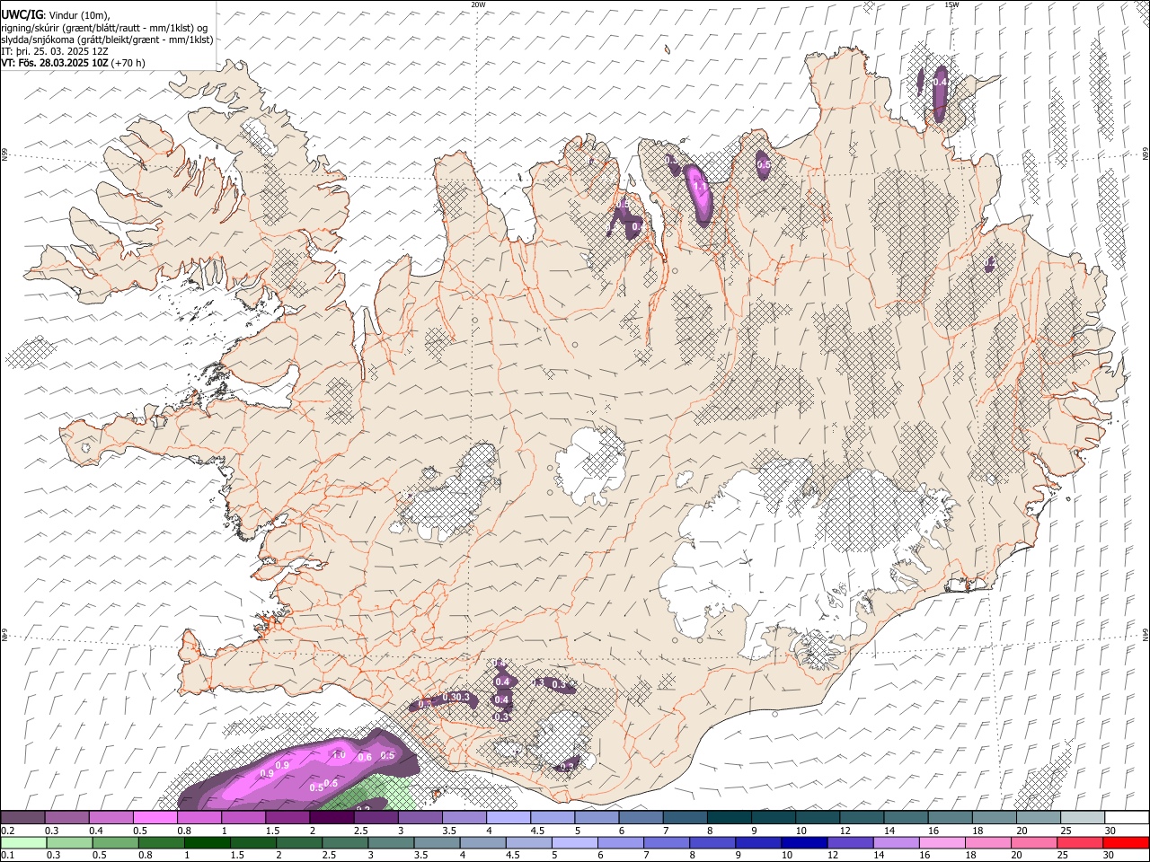Viewport: 1150px width, 862px height.
Task: Choose the 4 light lavender swatch, upper legend row
Action: coord(508,817)
